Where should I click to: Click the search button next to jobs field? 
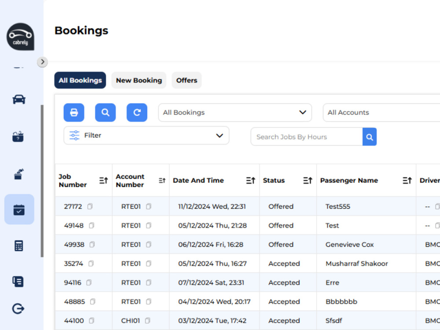[370, 137]
